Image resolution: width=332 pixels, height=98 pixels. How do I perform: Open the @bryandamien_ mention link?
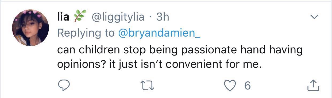[159, 33]
